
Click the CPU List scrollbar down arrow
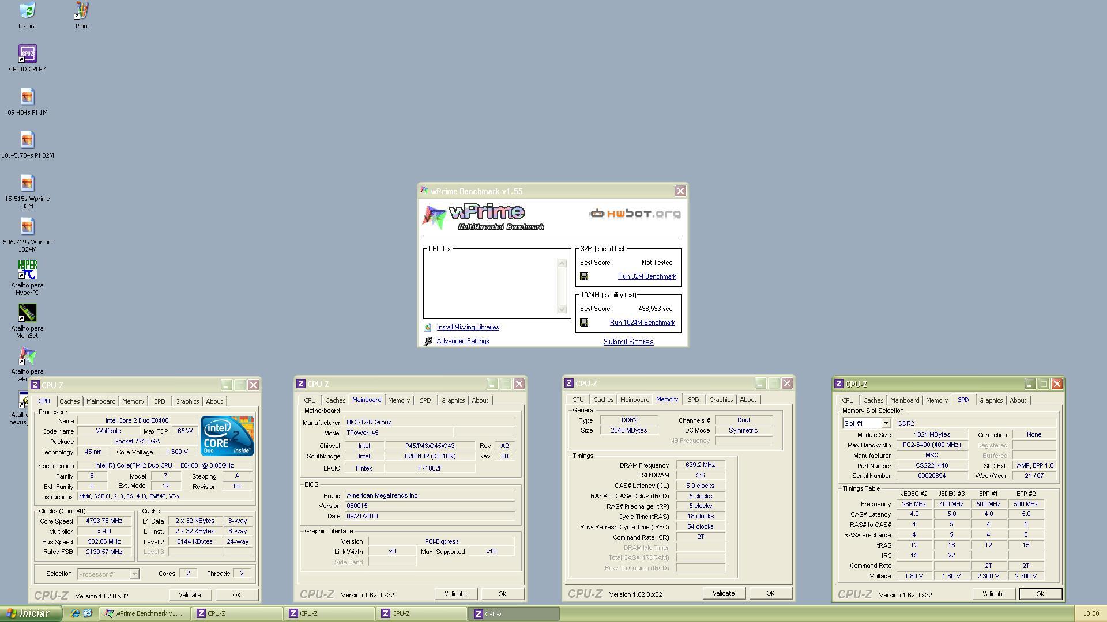(x=562, y=310)
